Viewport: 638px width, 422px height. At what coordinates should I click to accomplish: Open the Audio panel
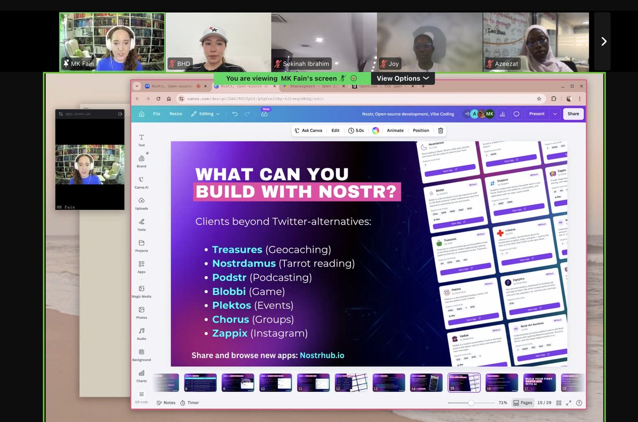[141, 334]
